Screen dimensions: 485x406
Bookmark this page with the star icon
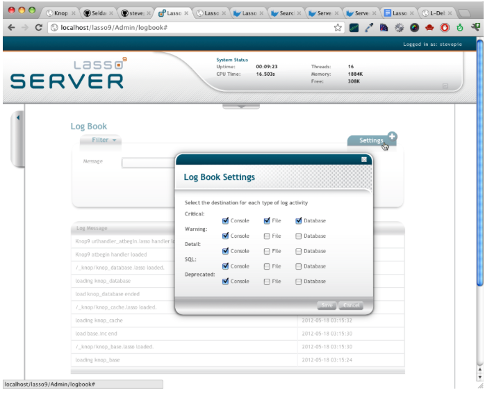pos(338,28)
